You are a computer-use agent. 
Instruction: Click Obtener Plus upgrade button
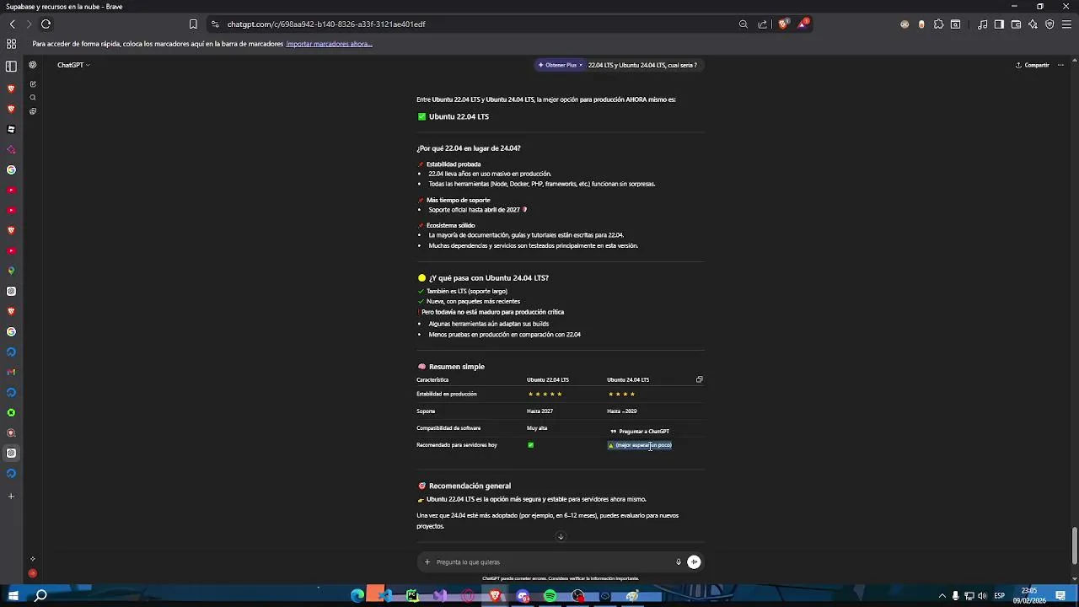tap(558, 65)
